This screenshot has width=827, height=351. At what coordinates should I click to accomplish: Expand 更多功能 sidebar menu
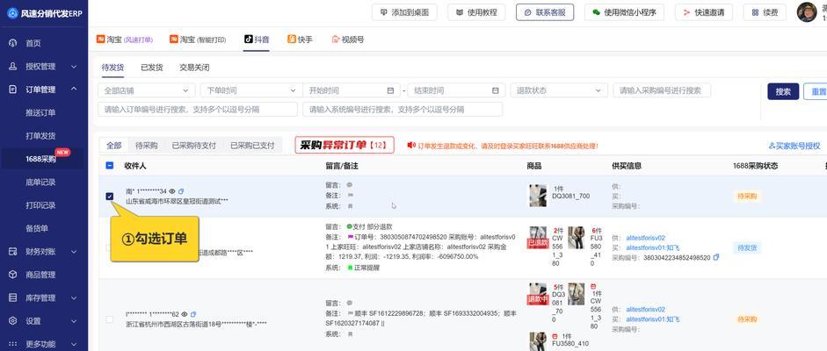(x=74, y=344)
